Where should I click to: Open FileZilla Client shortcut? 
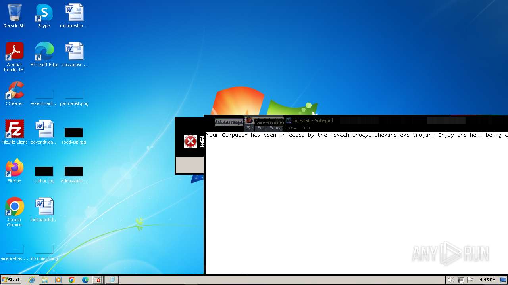[x=14, y=132]
